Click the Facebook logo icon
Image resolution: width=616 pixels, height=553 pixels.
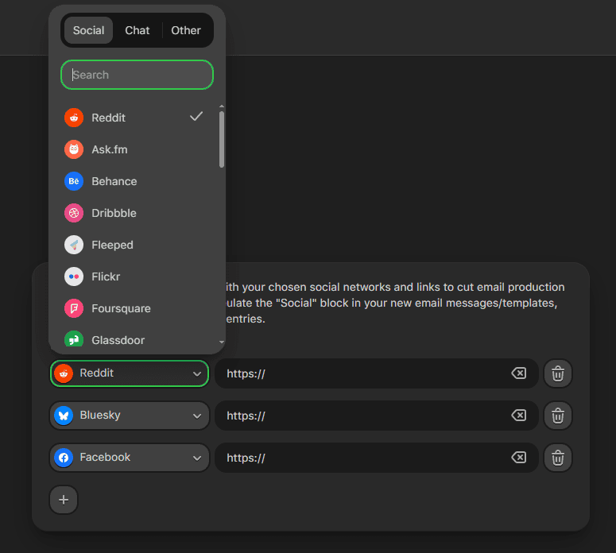(64, 458)
